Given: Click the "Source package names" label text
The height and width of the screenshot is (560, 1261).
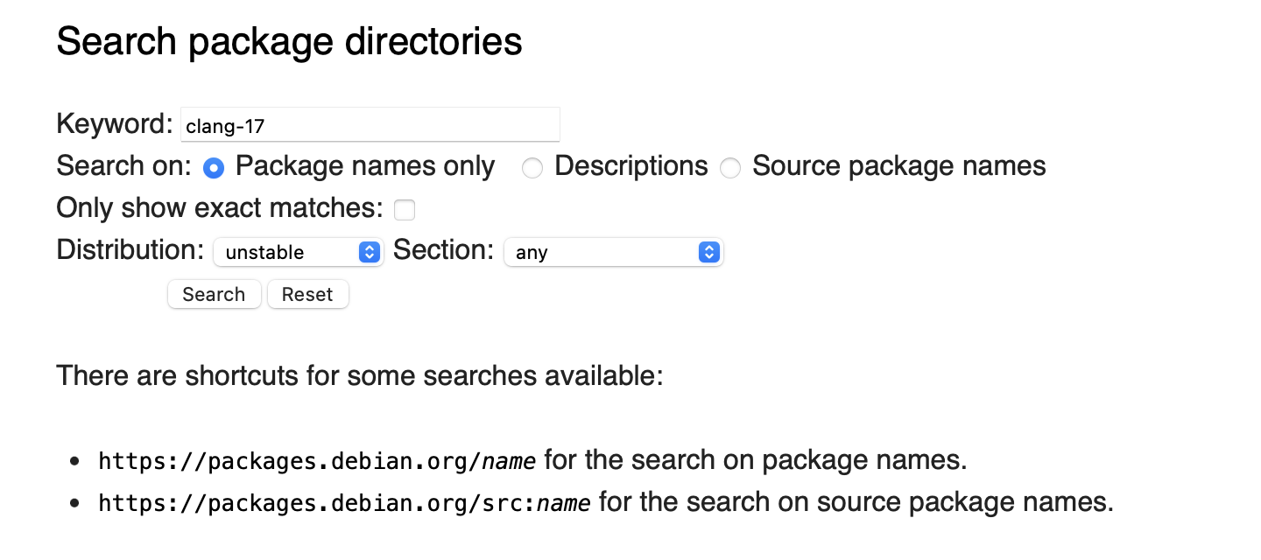Looking at the screenshot, I should point(898,166).
